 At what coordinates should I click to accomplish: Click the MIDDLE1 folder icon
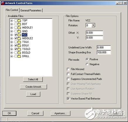[19, 28]
